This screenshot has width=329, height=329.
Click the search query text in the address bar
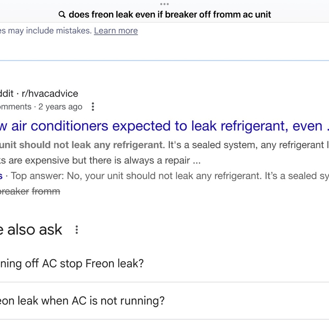[170, 14]
